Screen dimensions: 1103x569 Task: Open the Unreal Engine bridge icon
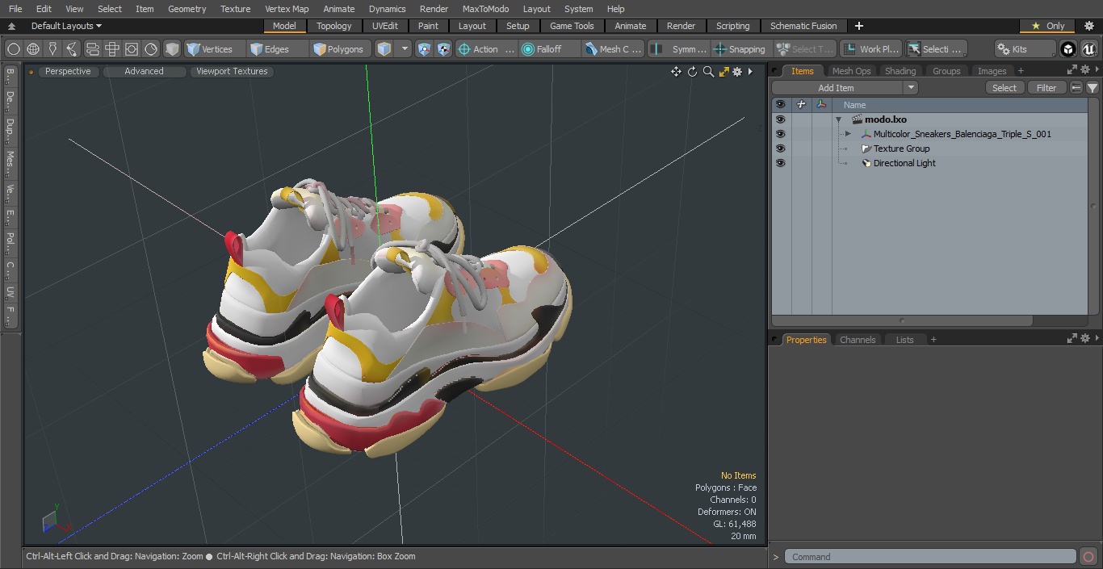click(1088, 49)
